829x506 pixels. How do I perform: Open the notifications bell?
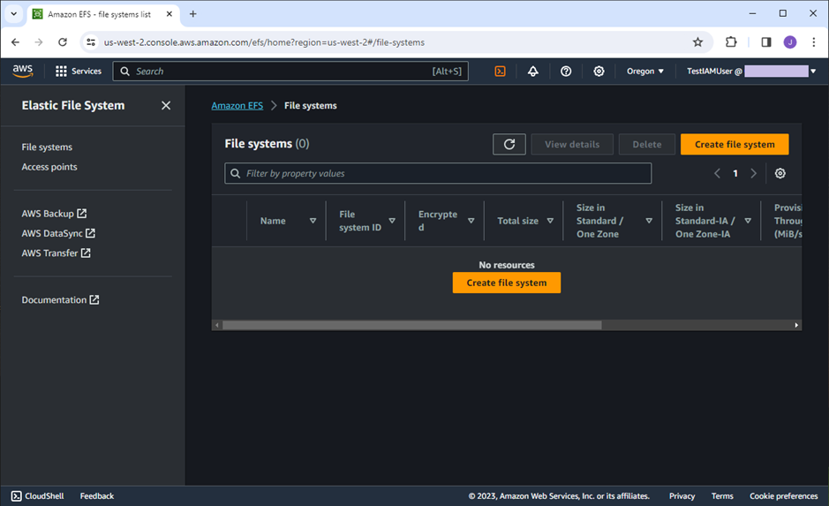533,71
